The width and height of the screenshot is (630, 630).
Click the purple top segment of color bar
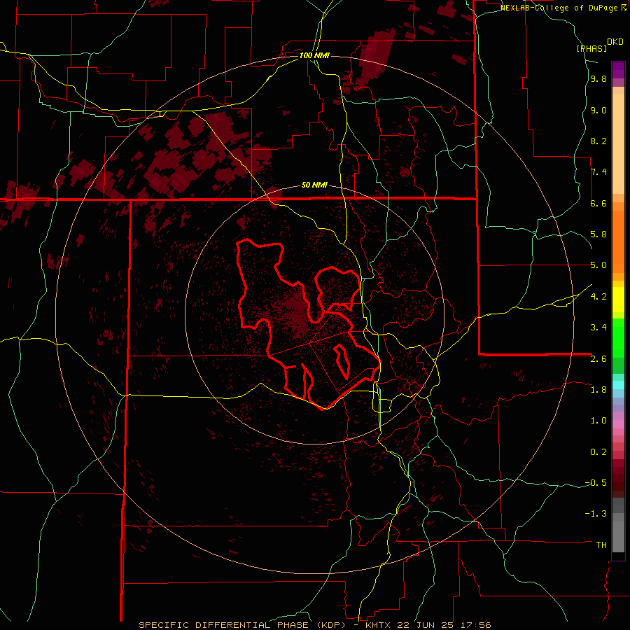click(x=618, y=70)
